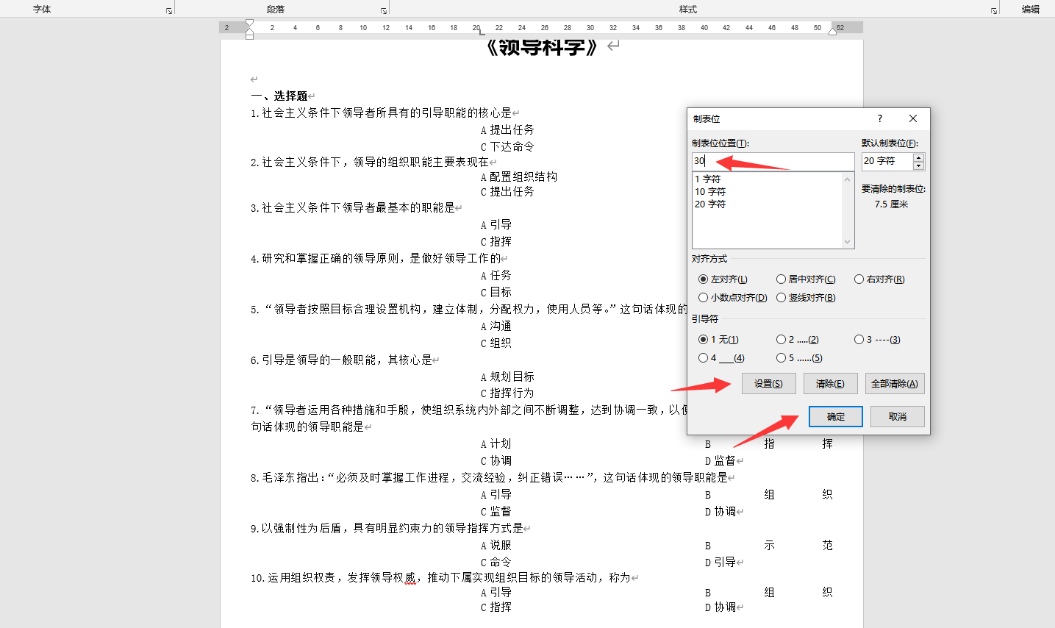Click option text C 指挥行为
Viewport: 1055px width, 628px height.
(x=507, y=393)
